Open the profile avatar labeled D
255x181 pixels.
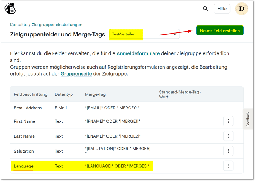coord(241,8)
